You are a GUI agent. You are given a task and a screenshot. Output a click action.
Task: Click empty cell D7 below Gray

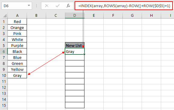pos(75,57)
